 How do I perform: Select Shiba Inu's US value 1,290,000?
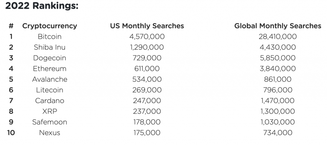tap(147, 47)
